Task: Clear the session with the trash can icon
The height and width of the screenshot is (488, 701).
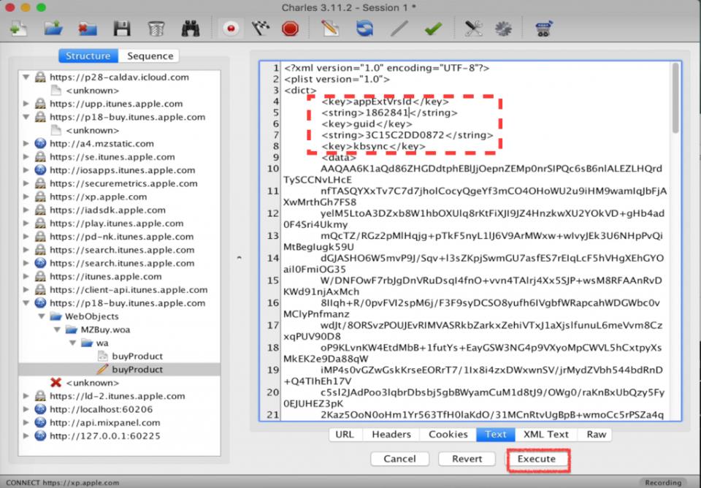Action: click(156, 28)
